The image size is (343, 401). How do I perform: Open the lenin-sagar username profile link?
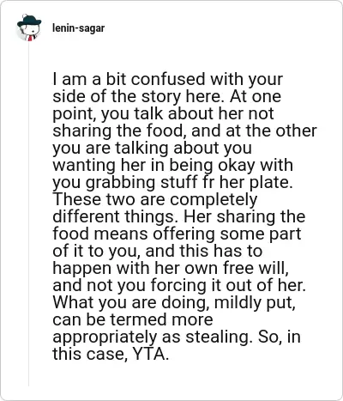(x=79, y=28)
